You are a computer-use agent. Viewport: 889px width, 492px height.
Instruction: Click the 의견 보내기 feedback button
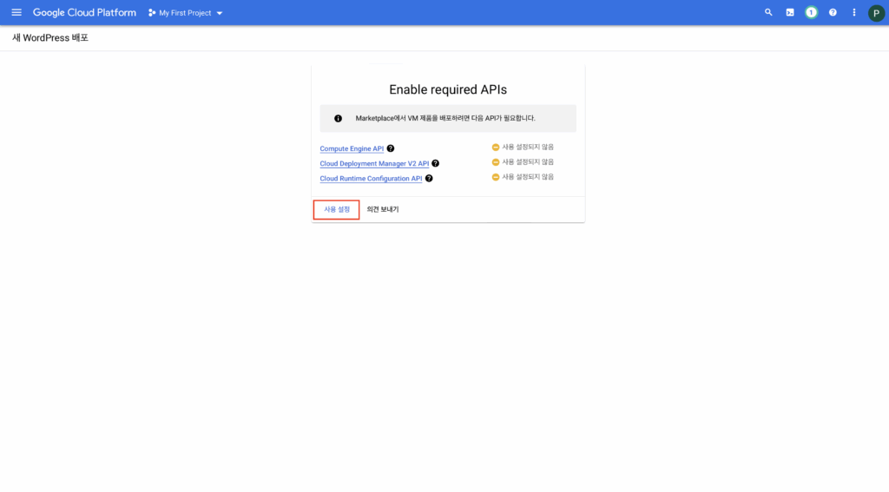383,209
